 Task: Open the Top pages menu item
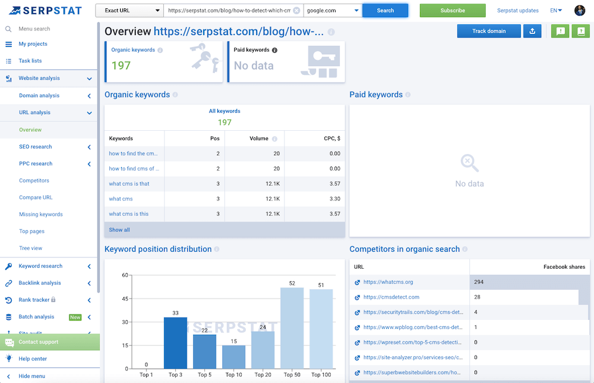click(x=32, y=231)
